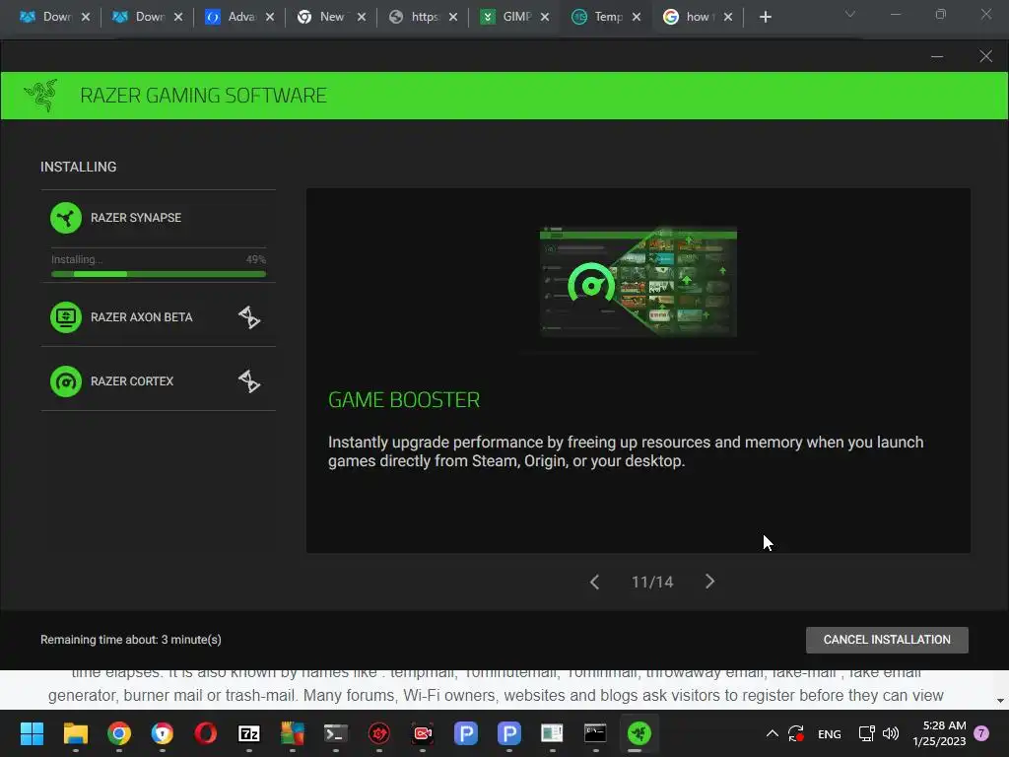Open the notification count badge
The width and height of the screenshot is (1009, 757).
(x=981, y=733)
